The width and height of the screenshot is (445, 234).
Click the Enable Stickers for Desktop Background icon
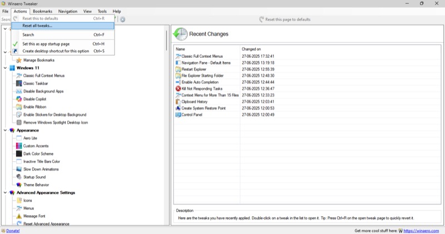[19, 114]
